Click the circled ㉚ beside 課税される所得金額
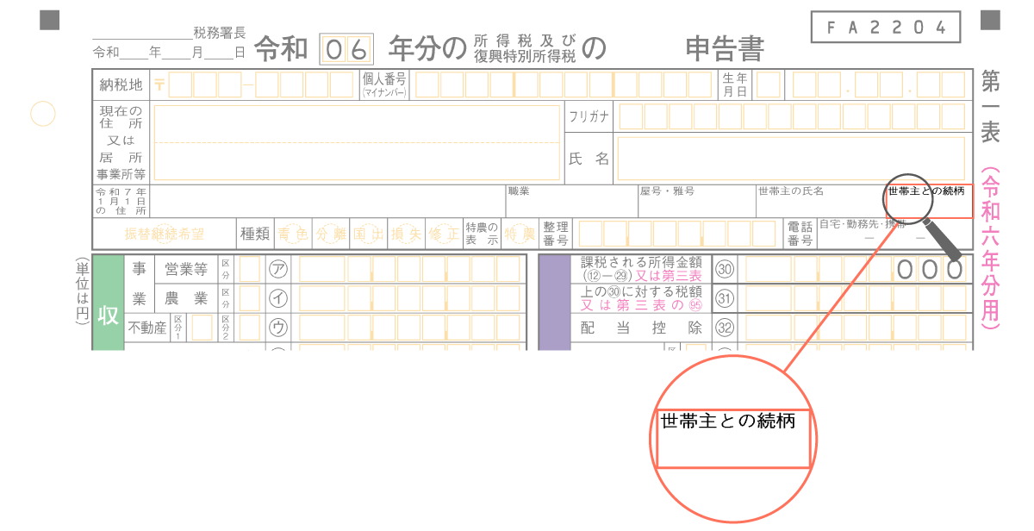Screen dimensions: 1034x531 (725, 268)
